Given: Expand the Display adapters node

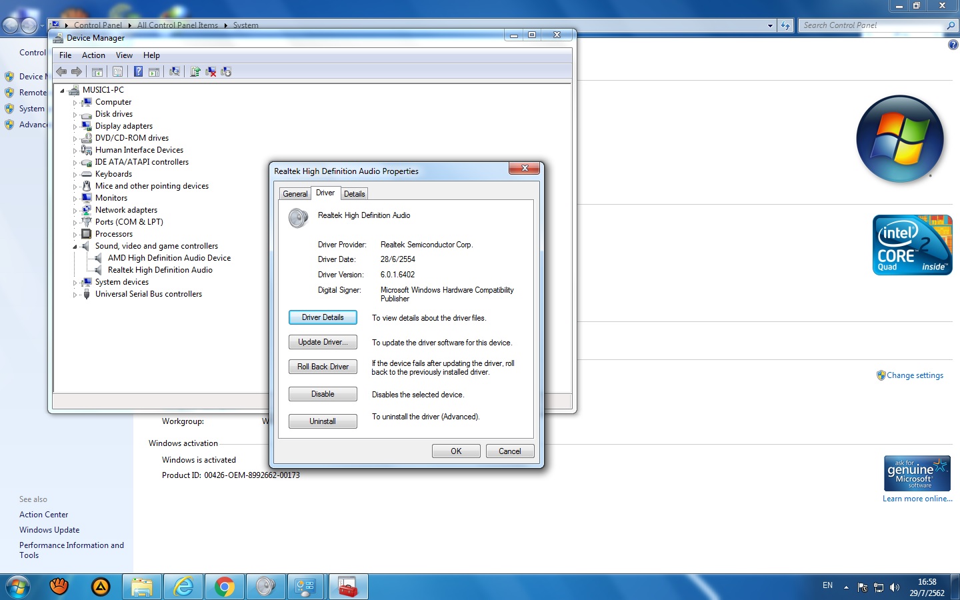Looking at the screenshot, I should point(75,127).
